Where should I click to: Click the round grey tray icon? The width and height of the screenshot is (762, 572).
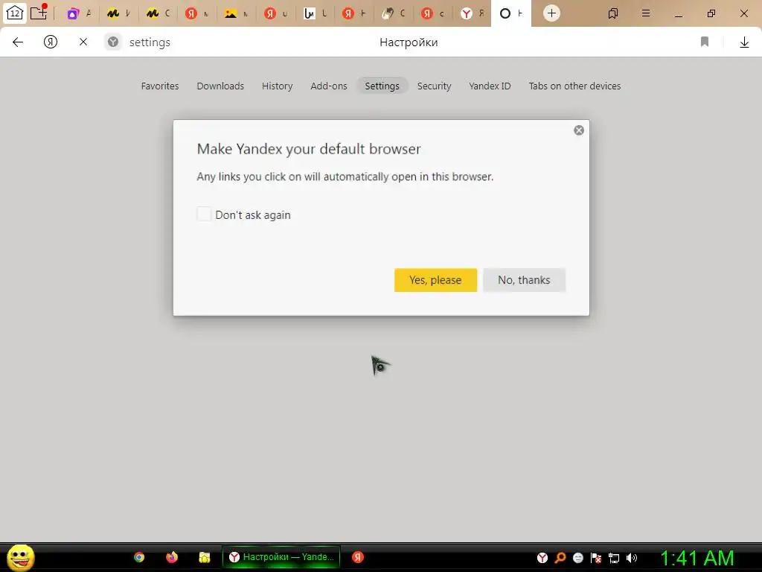(577, 558)
